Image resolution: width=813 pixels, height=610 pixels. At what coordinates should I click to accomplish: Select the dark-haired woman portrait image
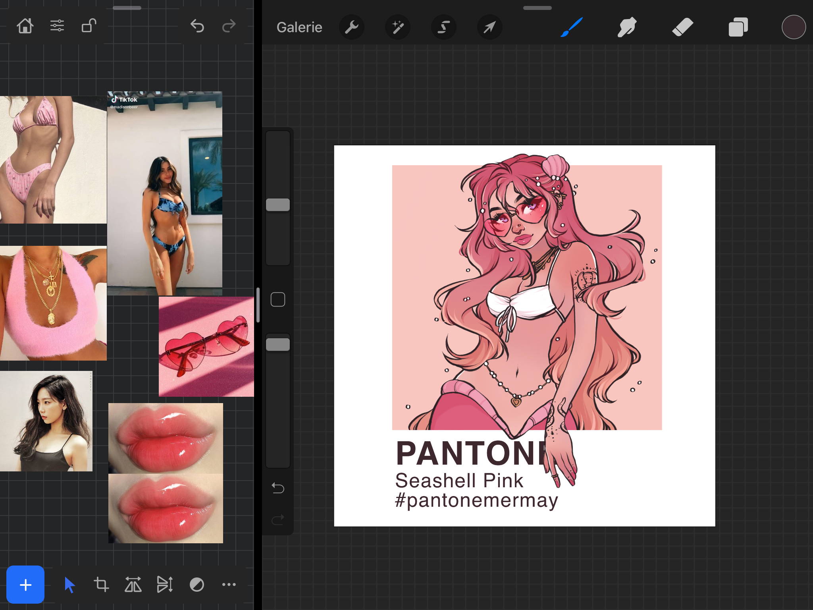click(46, 421)
